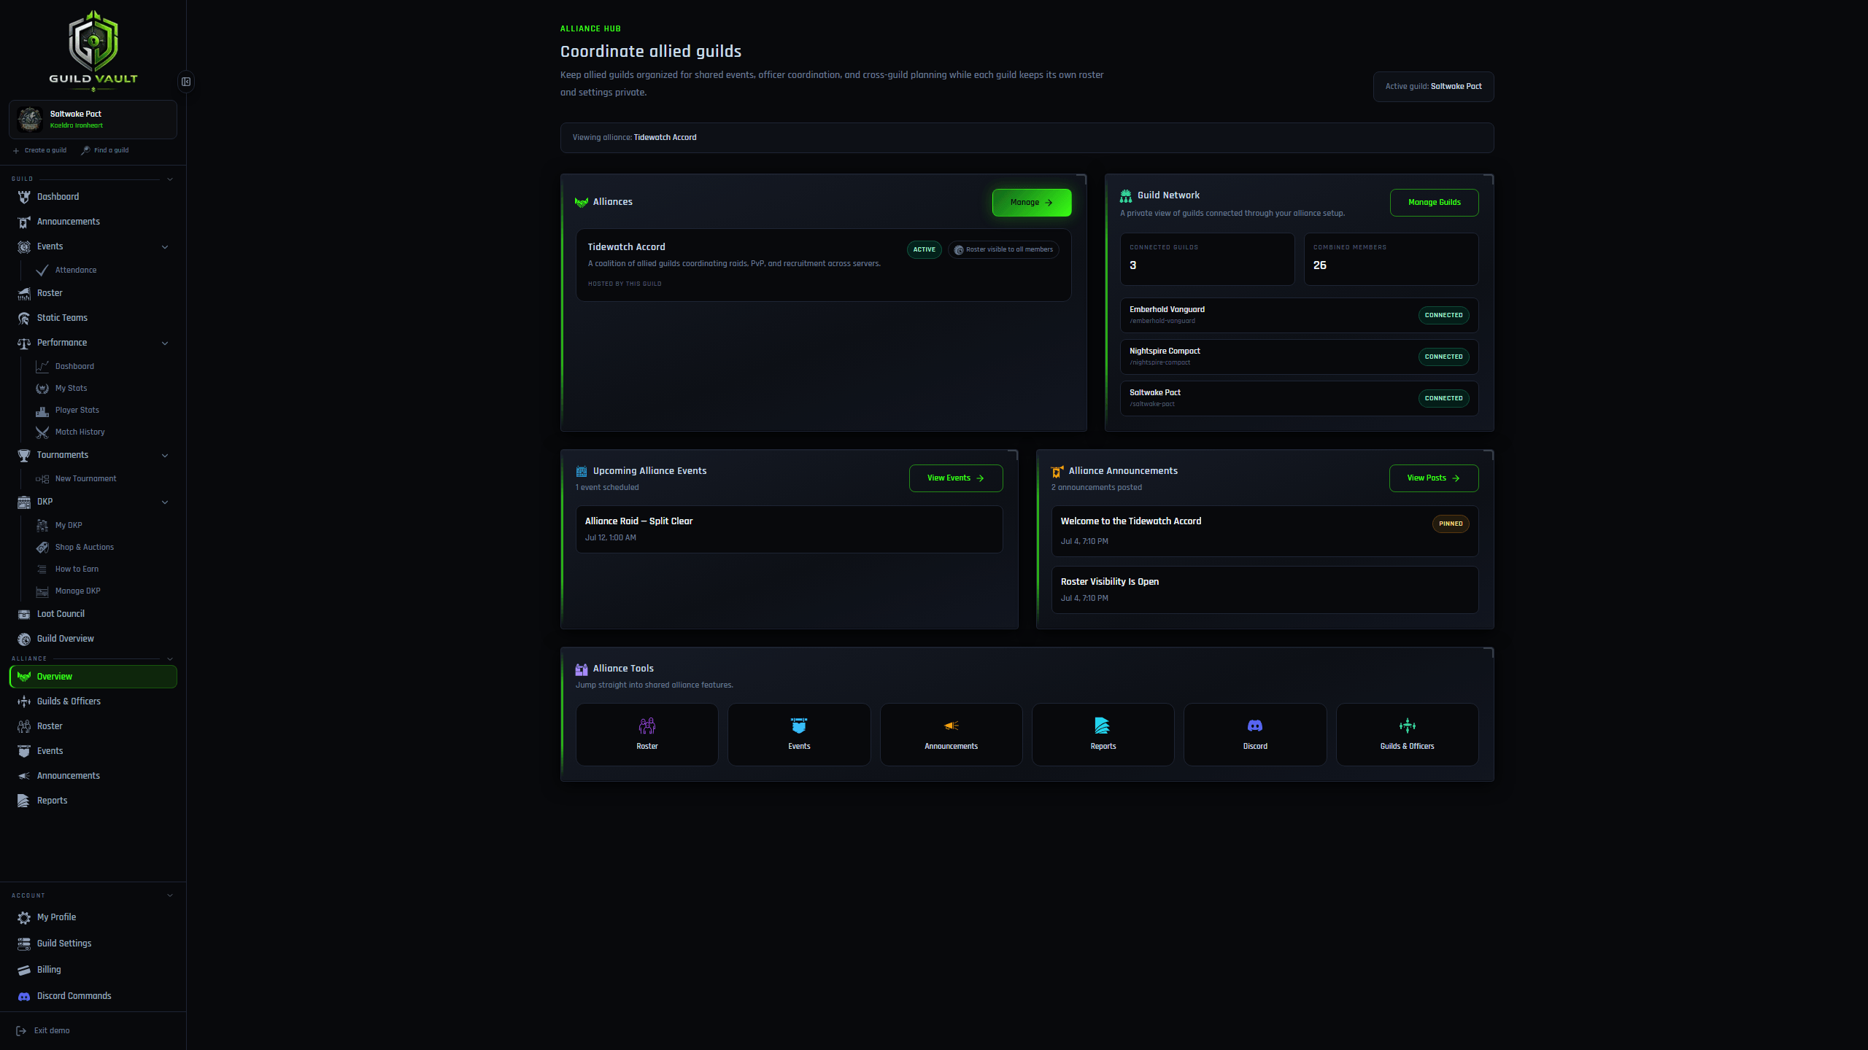Image resolution: width=1868 pixels, height=1050 pixels.
Task: Click the View Events button
Action: tap(956, 478)
